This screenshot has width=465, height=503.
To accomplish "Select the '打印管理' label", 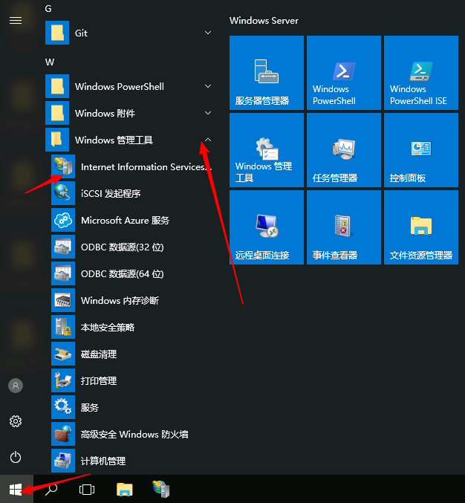I will coord(99,380).
